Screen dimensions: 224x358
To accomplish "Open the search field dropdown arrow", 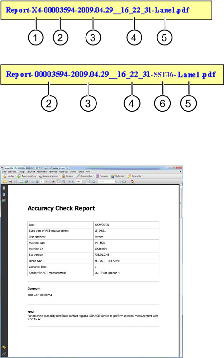I will [116, 182].
